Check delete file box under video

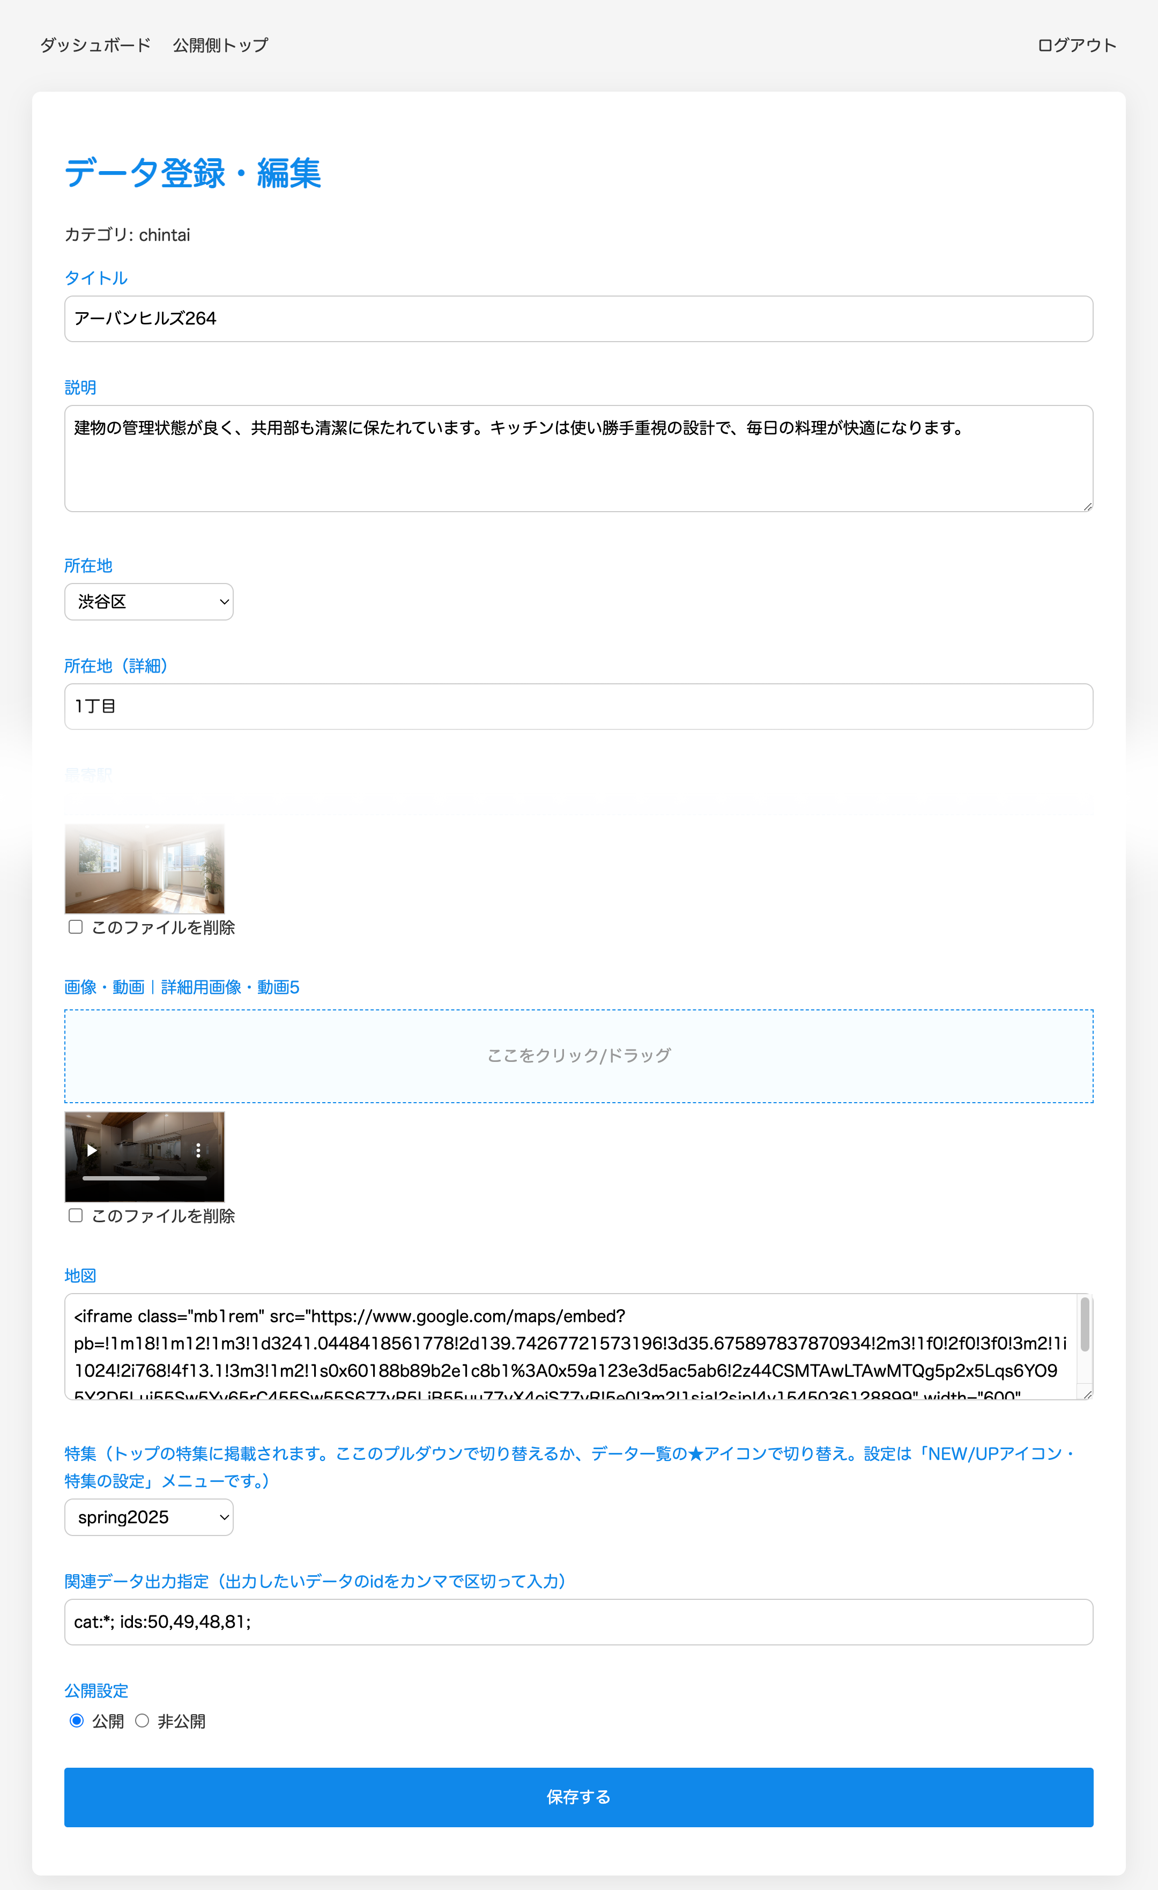click(75, 1215)
